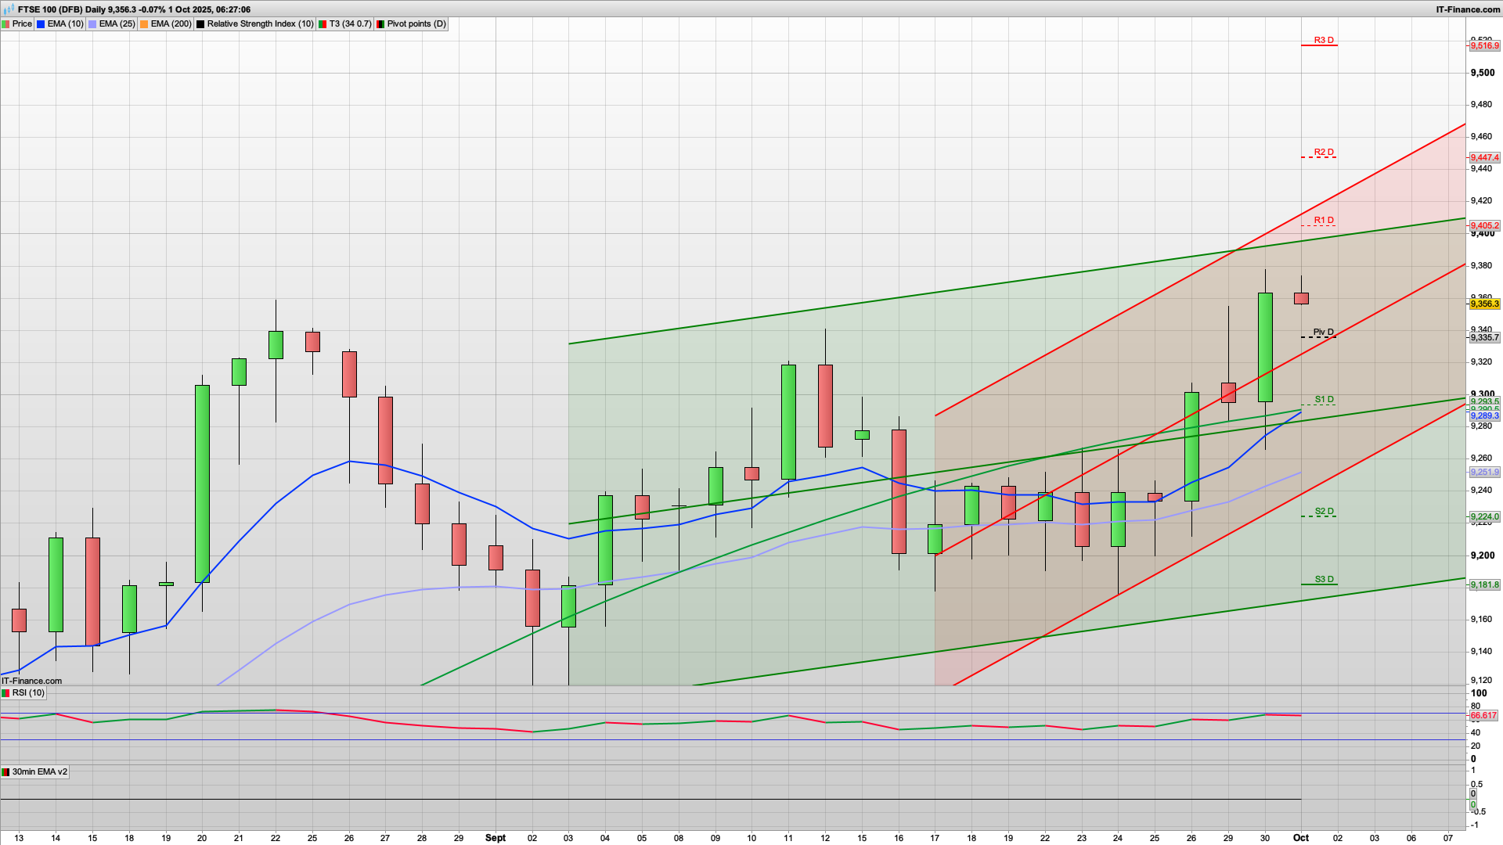
Task: Click the T3 (34 0.7) indicator icon
Action: [323, 24]
